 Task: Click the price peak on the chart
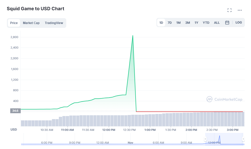tap(133, 36)
